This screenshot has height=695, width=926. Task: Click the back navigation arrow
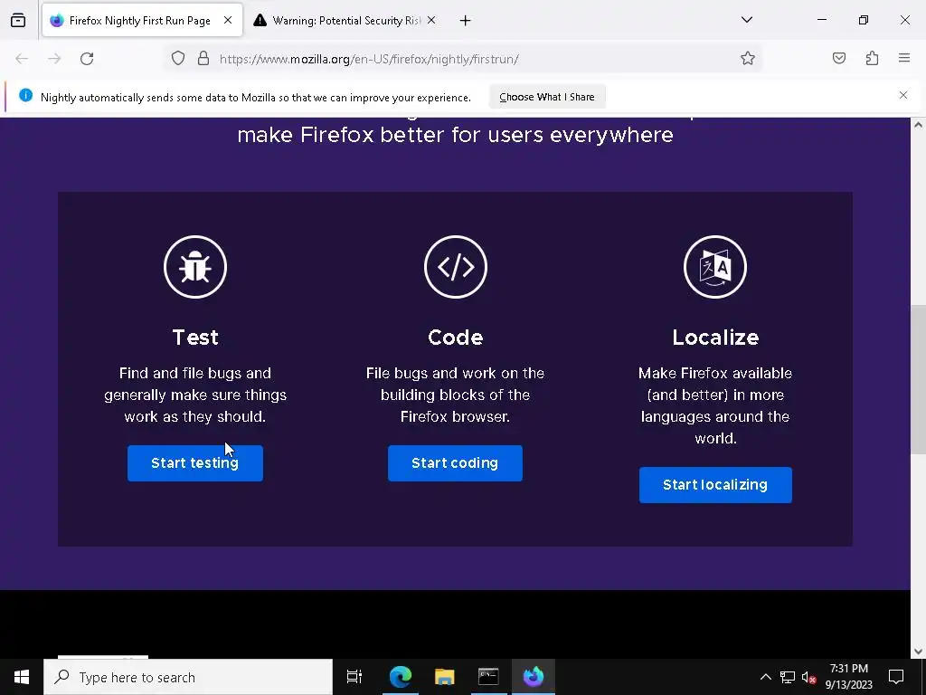click(x=22, y=59)
